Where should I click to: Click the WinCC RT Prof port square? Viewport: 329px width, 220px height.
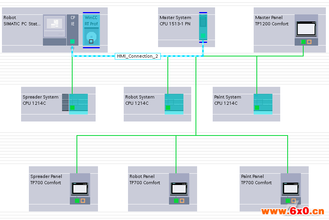point(91,41)
